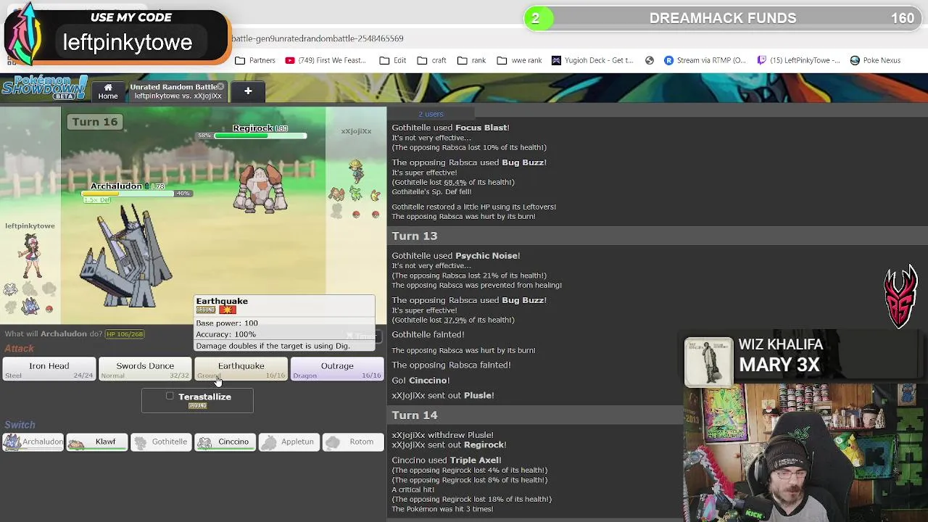The height and width of the screenshot is (522, 928).
Task: Open the Yugioh Deck bookmark
Action: 592,60
